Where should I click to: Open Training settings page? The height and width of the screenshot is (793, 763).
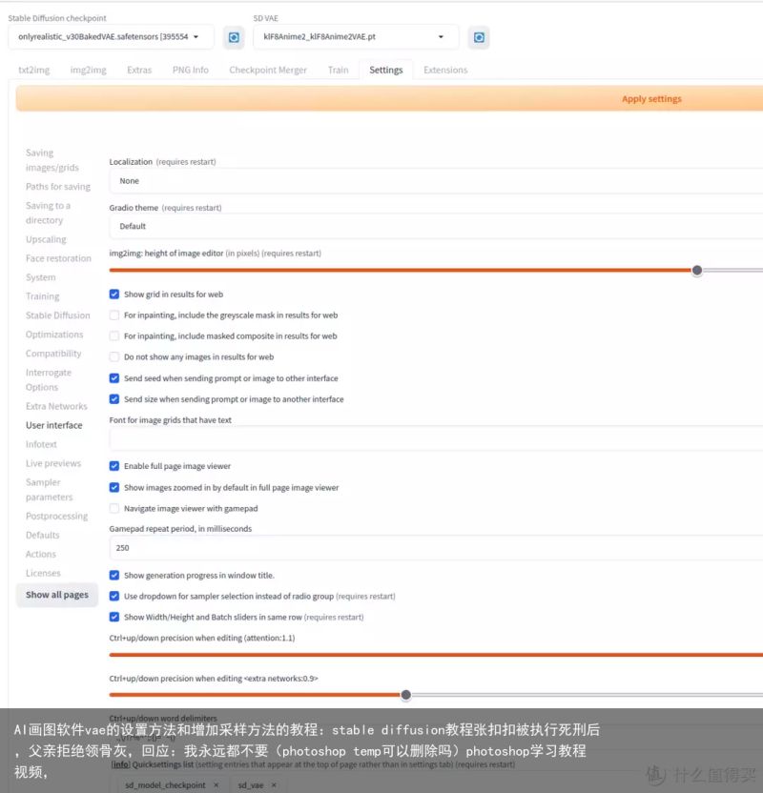[x=43, y=296]
